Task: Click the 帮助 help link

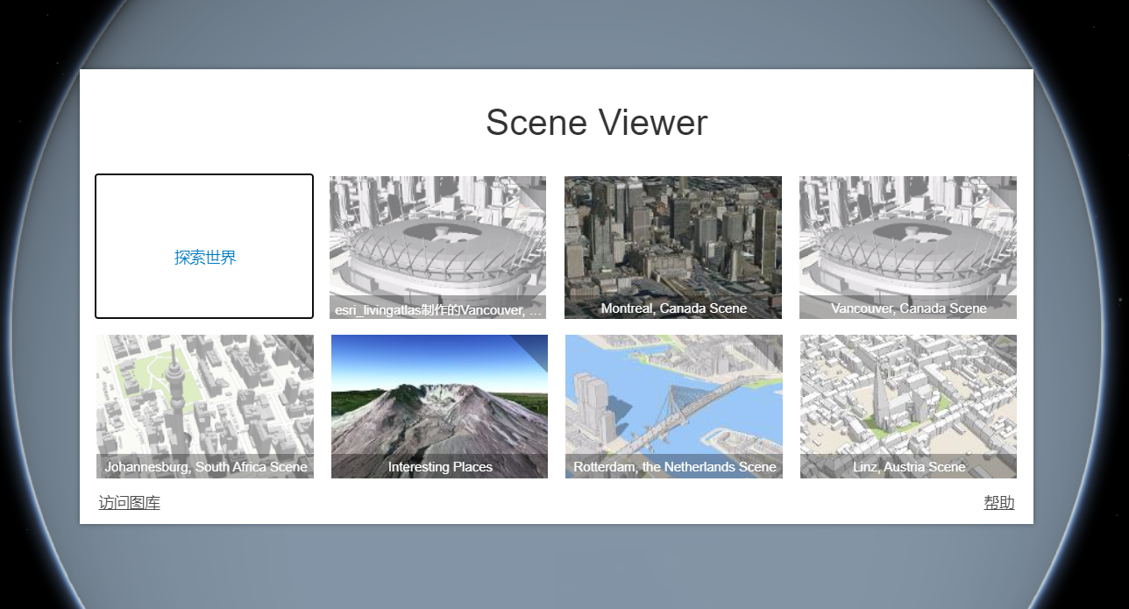Action: [999, 503]
